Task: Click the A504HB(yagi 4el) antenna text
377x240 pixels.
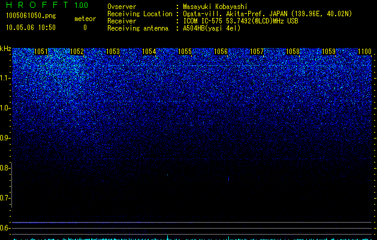Action: tap(212, 28)
